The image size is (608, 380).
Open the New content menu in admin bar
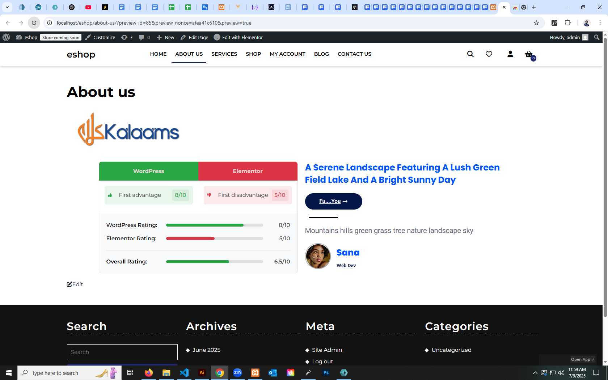[165, 37]
